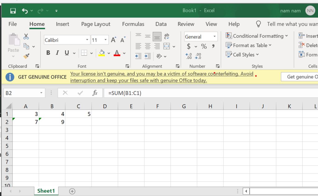The width and height of the screenshot is (318, 196).
Task: Click the Tell me what you want search
Action: pos(292,24)
